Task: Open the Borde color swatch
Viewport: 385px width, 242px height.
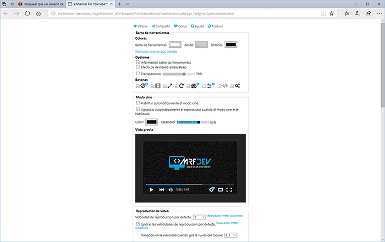Action: click(x=201, y=44)
